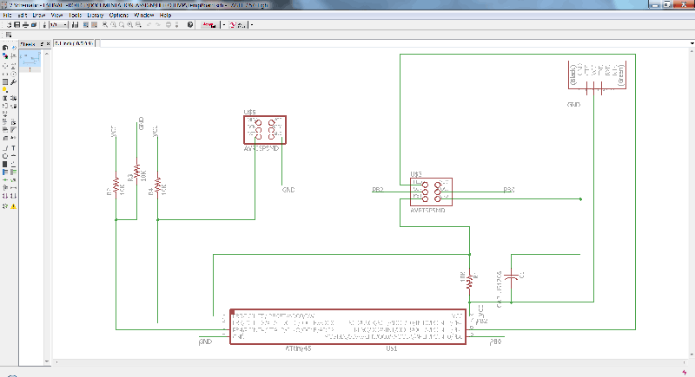695x377 pixels.
Task: Click the Zoom out icon
Action: (122, 25)
